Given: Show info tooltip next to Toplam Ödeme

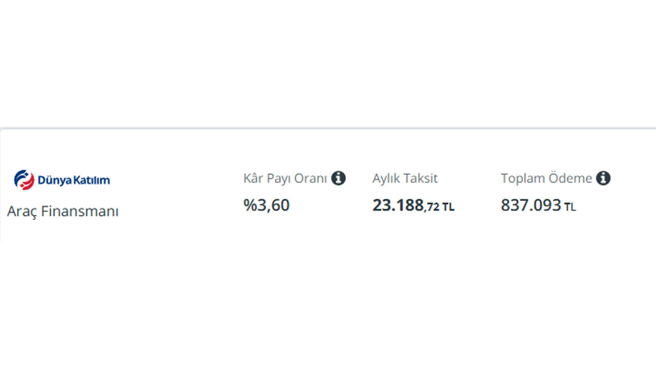Looking at the screenshot, I should click(x=603, y=178).
